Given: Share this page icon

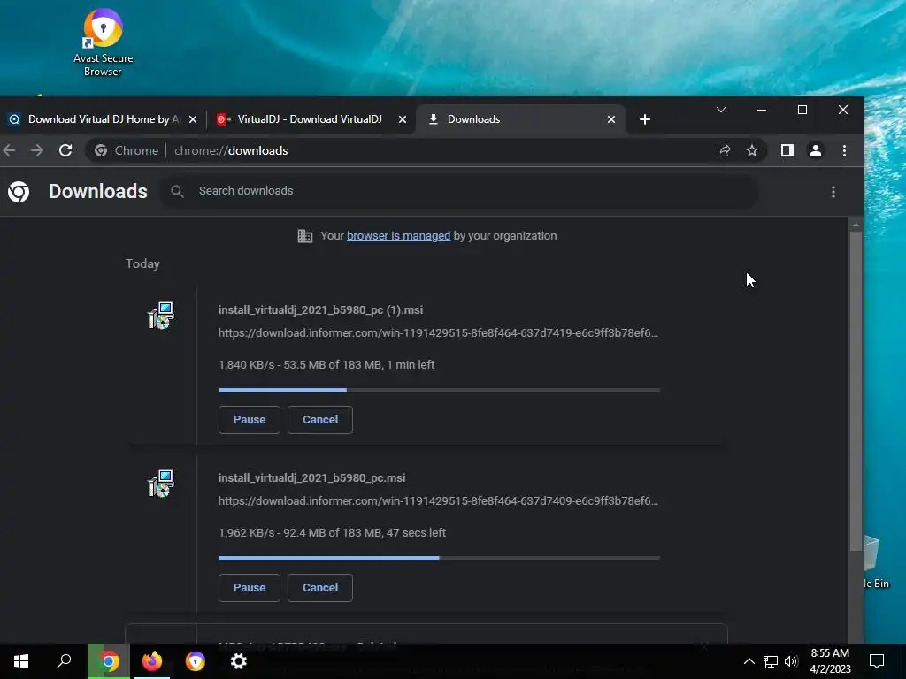Looking at the screenshot, I should tap(724, 150).
